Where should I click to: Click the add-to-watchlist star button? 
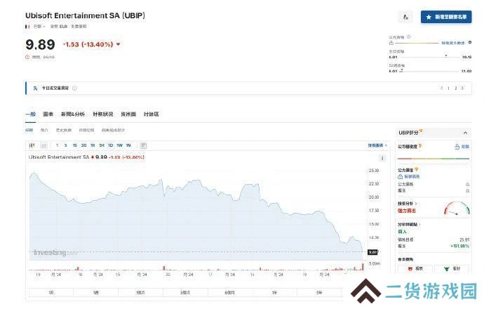(x=445, y=17)
